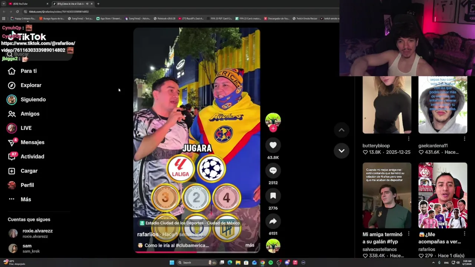Open Mensajes inbox
Viewport: 475px width, 267px height.
tap(26, 142)
